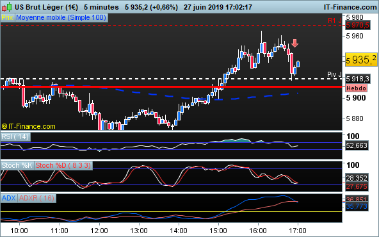Image resolution: width=379 pixels, height=237 pixels.
Task: Click the RSI scale label 100
Action: coord(353,136)
